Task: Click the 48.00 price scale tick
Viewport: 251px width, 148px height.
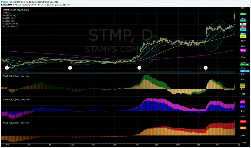Action: pyautogui.click(x=243, y=41)
